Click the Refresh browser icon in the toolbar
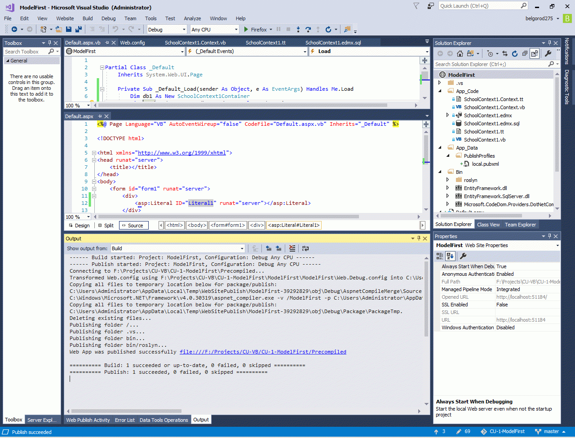The image size is (575, 438). click(x=328, y=29)
